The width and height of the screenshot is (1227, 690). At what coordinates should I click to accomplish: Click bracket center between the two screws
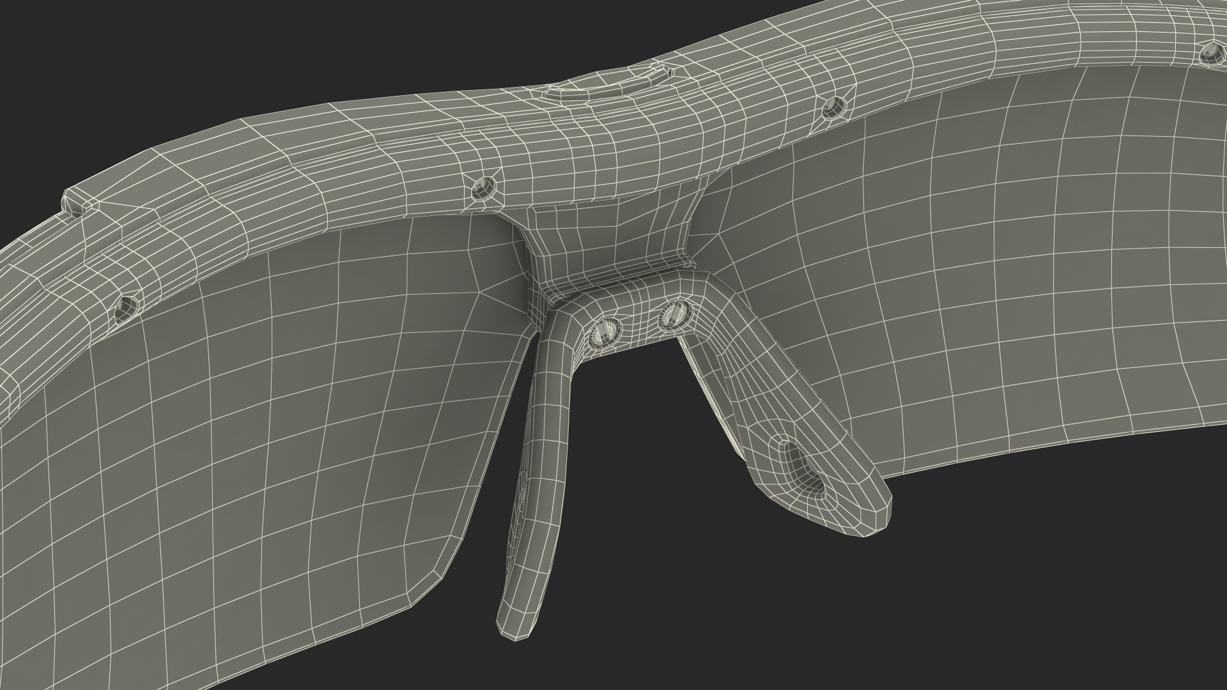(639, 323)
